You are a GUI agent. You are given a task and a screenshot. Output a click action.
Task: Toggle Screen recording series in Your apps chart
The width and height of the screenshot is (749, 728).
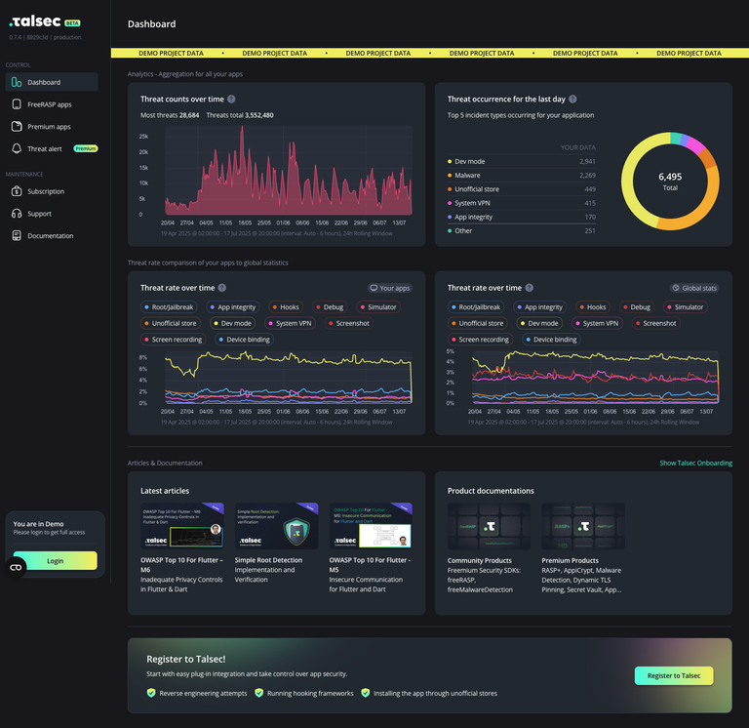173,340
